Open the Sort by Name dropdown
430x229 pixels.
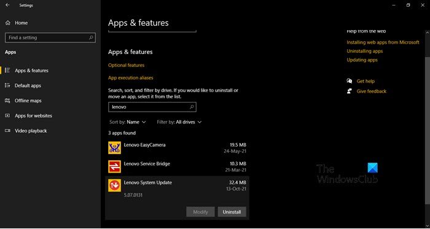click(x=128, y=122)
